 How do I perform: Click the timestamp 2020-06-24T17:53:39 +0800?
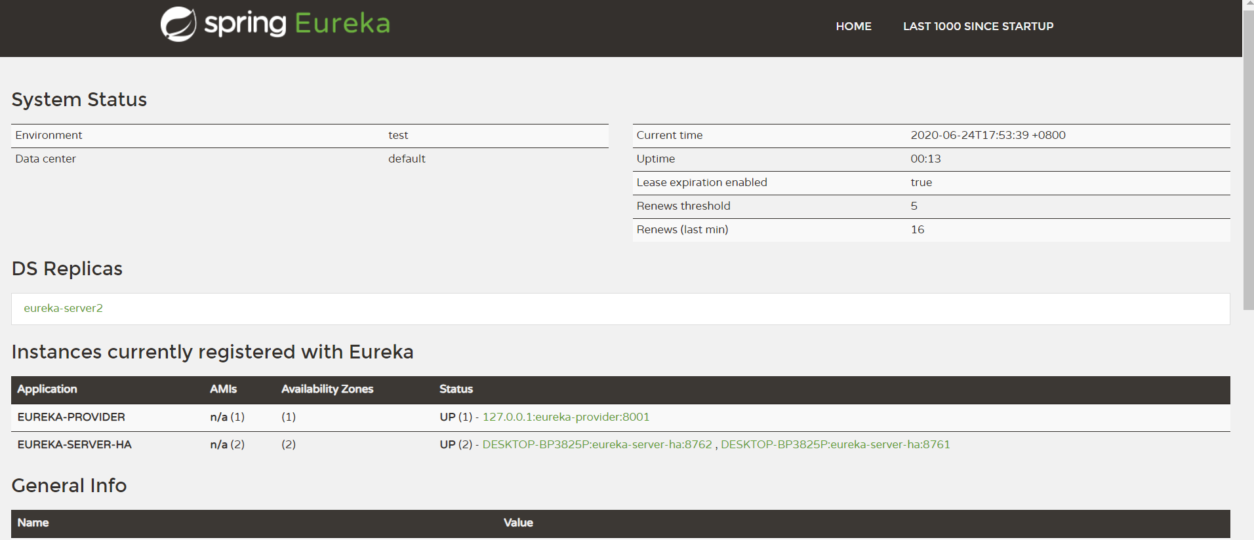click(x=988, y=135)
